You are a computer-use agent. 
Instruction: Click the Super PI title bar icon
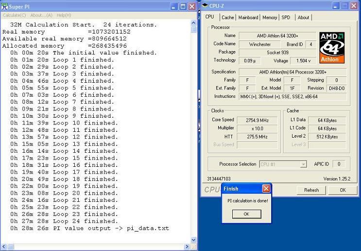click(4, 6)
